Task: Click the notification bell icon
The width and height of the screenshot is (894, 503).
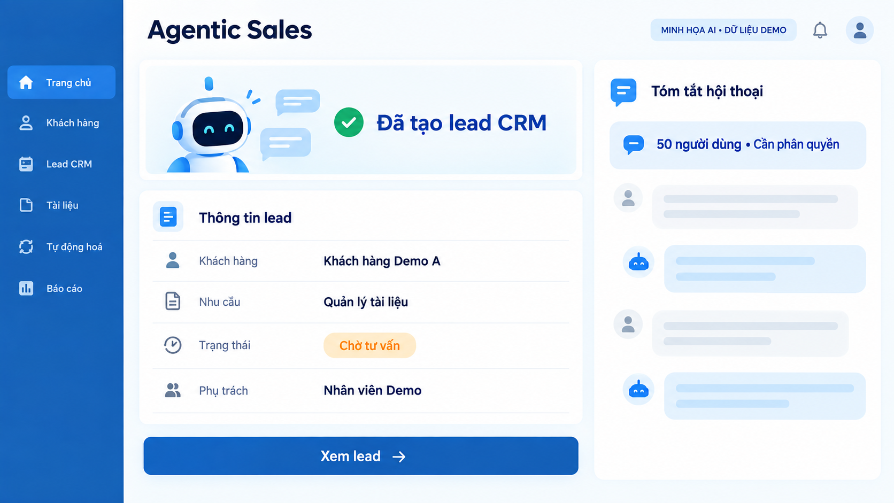Action: 820,30
